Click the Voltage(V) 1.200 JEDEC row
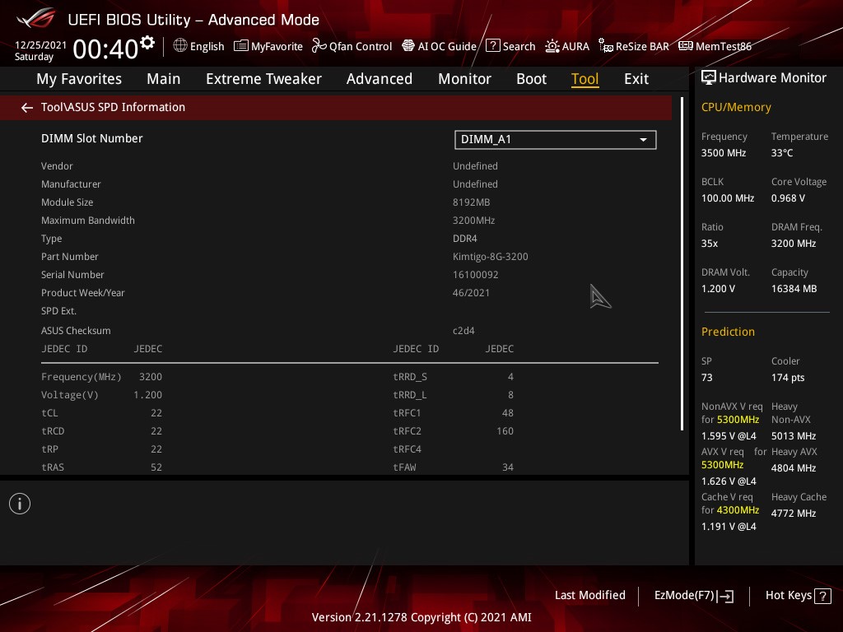The width and height of the screenshot is (843, 632). [x=101, y=395]
